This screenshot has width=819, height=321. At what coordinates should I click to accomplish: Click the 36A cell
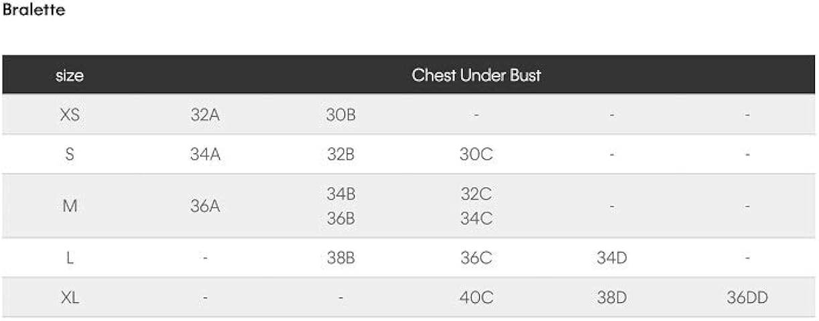(x=205, y=206)
